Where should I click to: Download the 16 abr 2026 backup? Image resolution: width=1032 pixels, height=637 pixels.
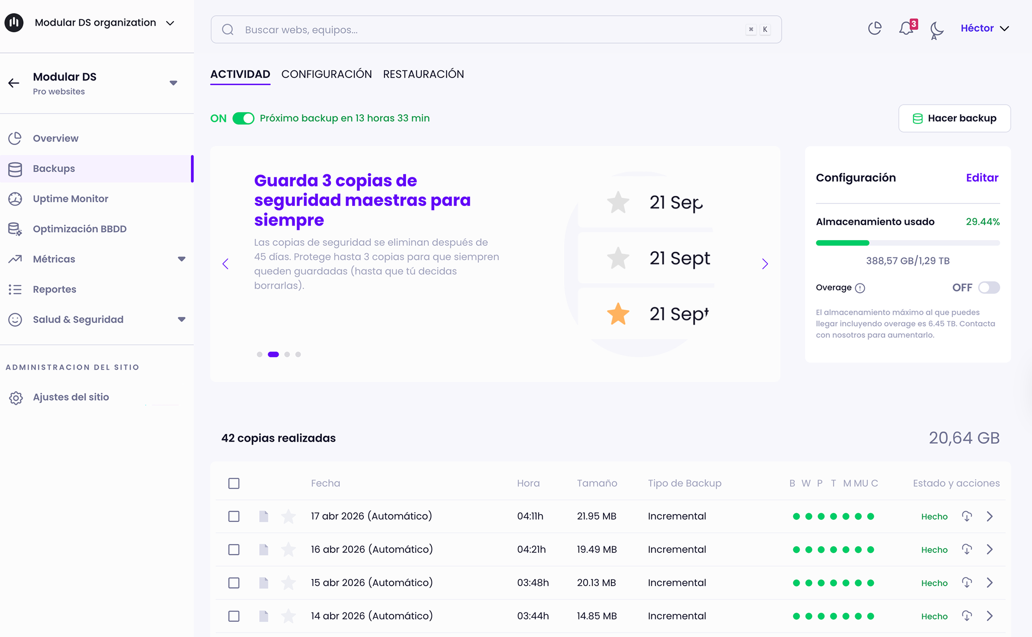tap(966, 549)
